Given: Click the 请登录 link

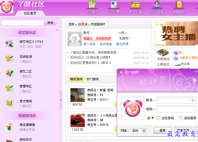Looking at the screenshot, I should 83,24.
